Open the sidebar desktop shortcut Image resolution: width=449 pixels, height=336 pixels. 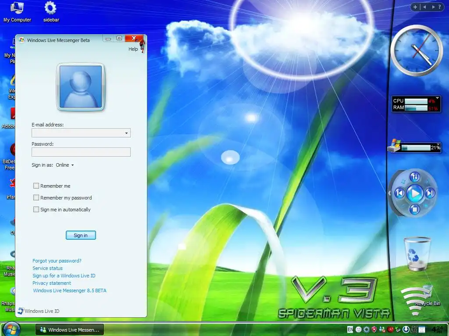point(51,12)
